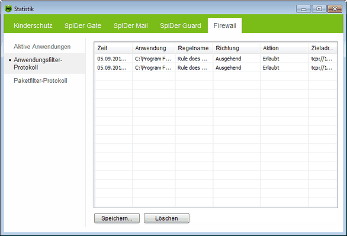Show Aktive Anwendungen list
347x236 pixels.
pos(42,47)
